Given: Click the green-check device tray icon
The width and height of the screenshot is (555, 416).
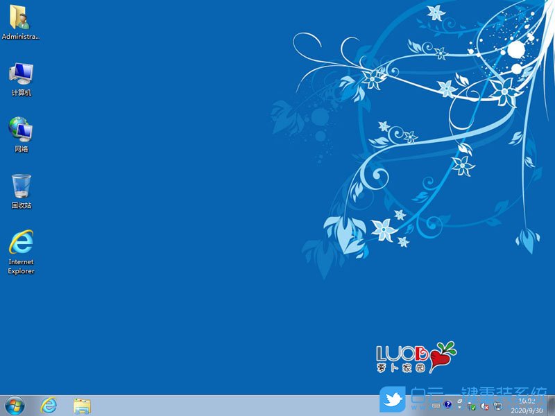Looking at the screenshot, I should 472,406.
